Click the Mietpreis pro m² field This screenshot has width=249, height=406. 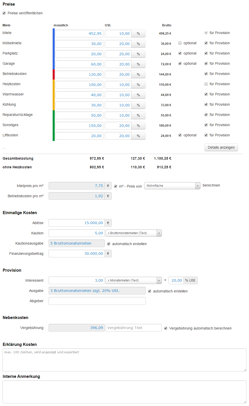(x=77, y=186)
